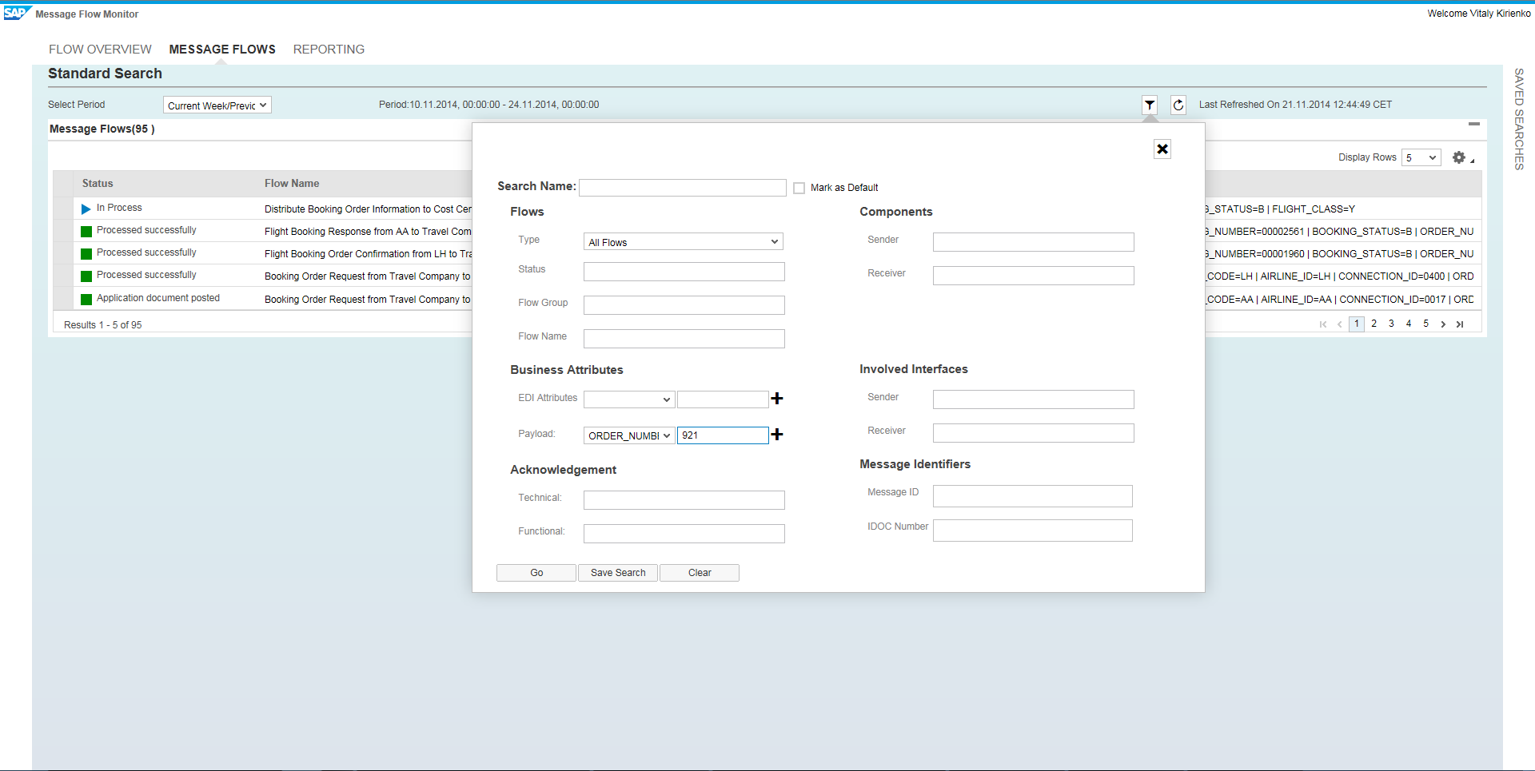The width and height of the screenshot is (1535, 771).
Task: Click green status icon for Application document posted
Action: coord(86,300)
